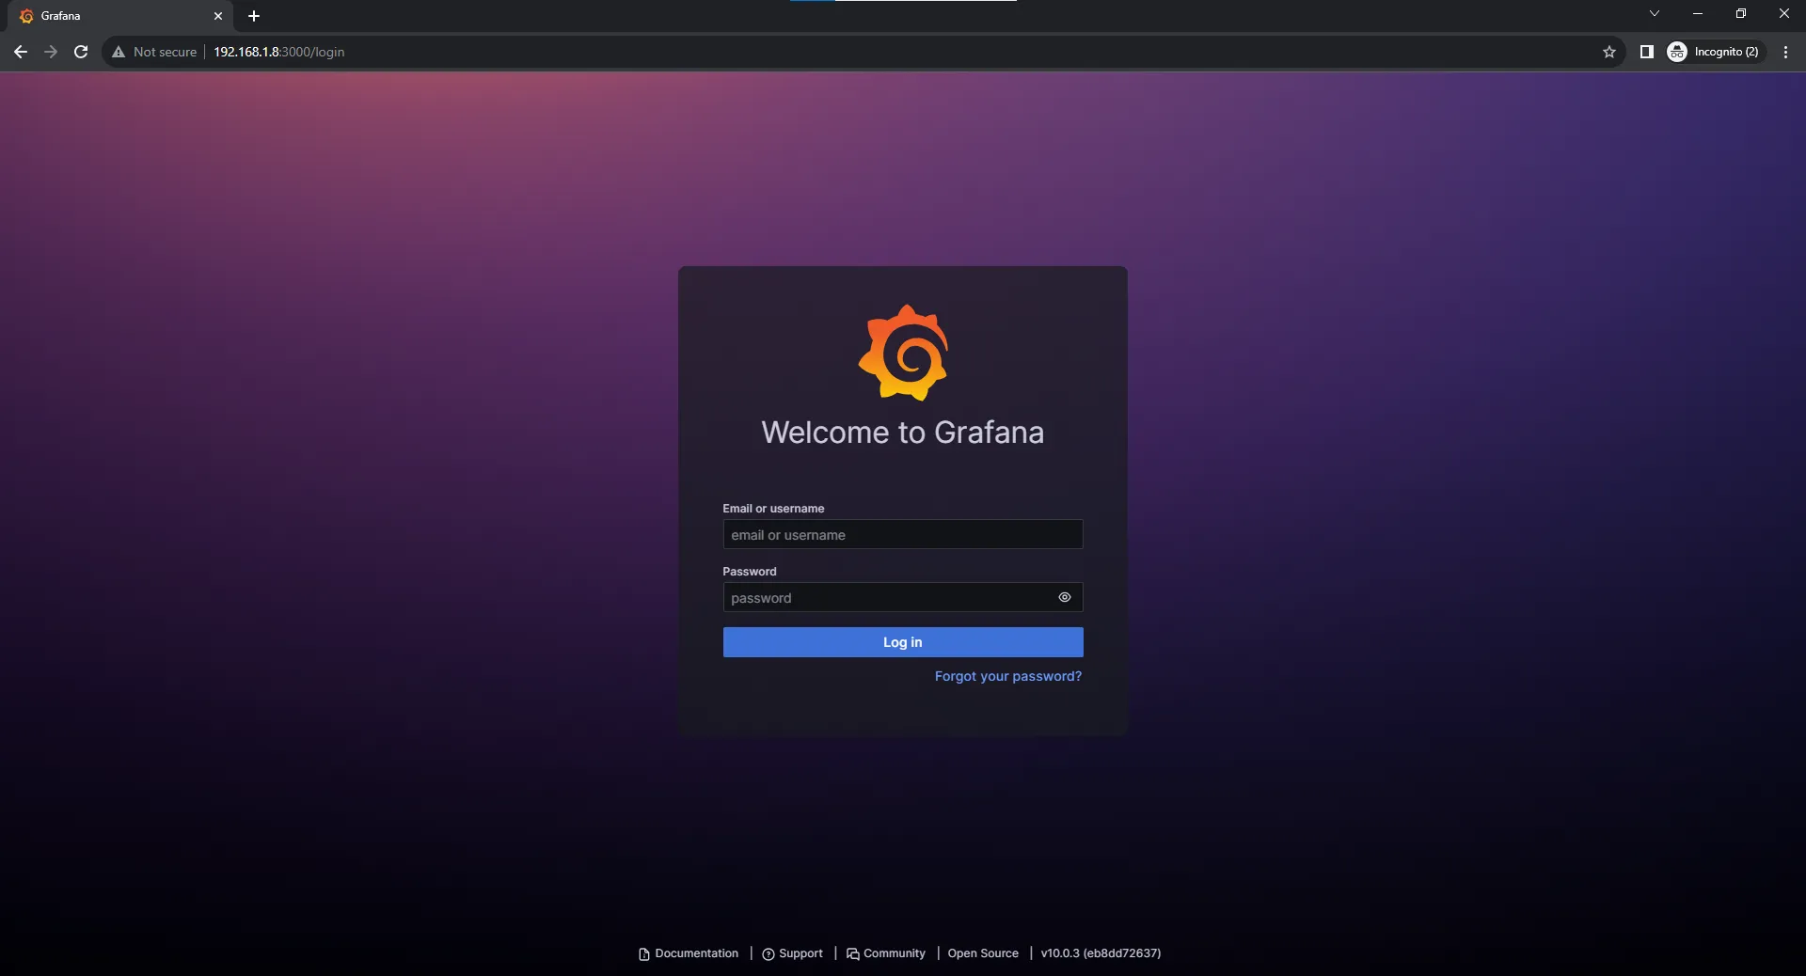Image resolution: width=1806 pixels, height=976 pixels.
Task: Click the Password label
Action: point(750,572)
